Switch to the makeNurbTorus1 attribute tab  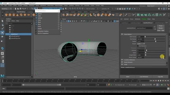pyautogui.click(x=148, y=23)
